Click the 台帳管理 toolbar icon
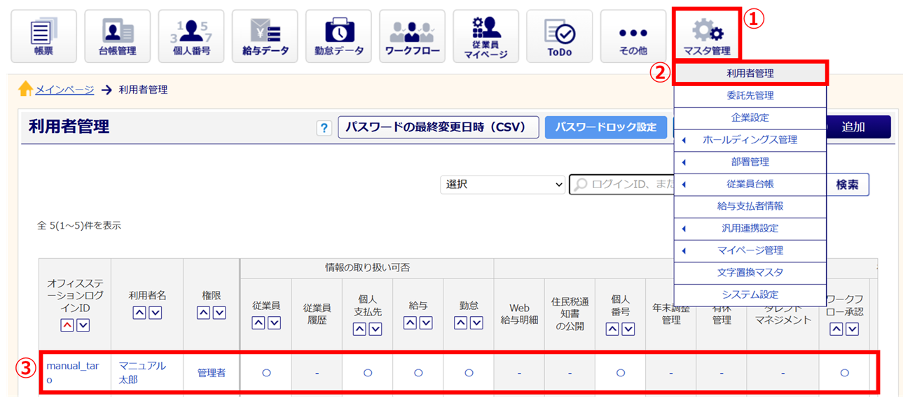This screenshot has width=903, height=398. coord(117,36)
